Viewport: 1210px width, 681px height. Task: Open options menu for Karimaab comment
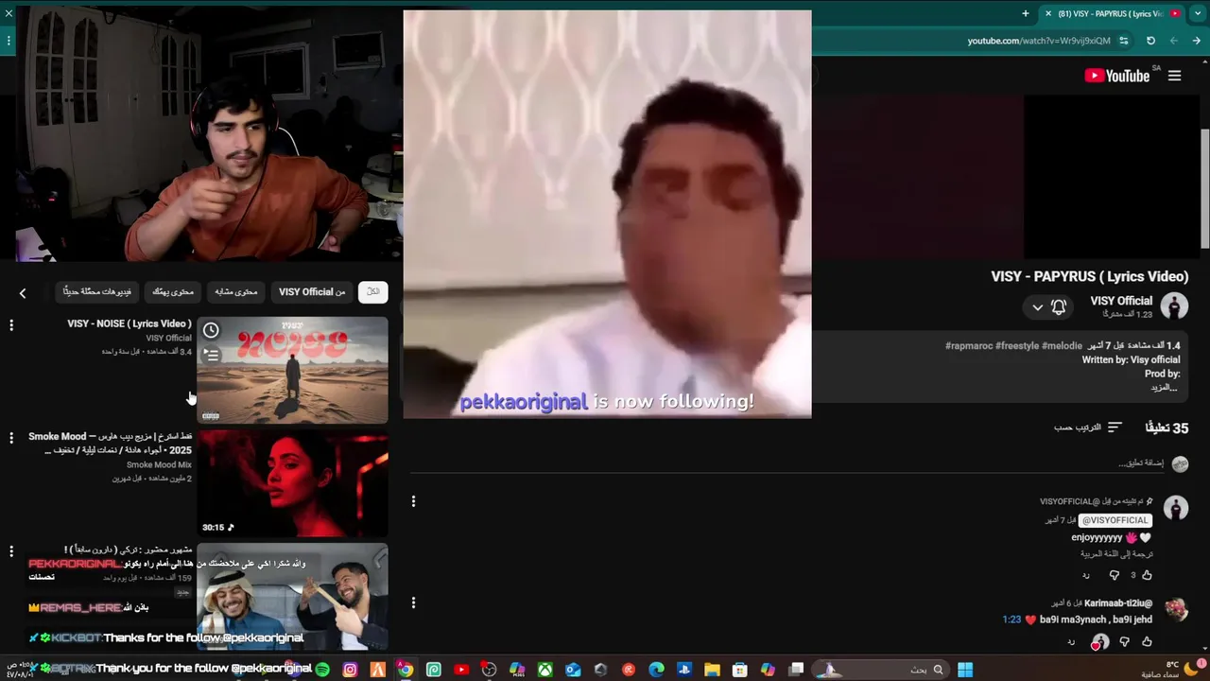pyautogui.click(x=413, y=602)
